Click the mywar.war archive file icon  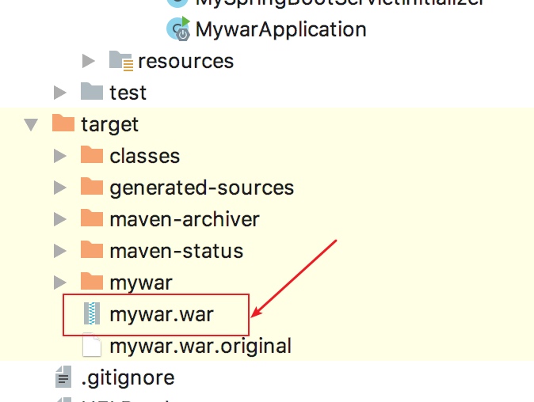[92, 314]
